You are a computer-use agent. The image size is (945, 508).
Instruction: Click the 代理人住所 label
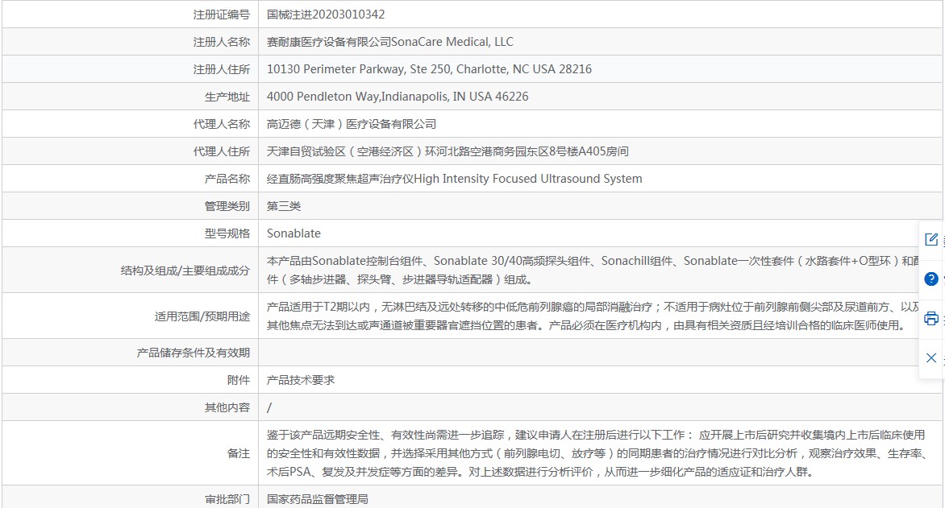pyautogui.click(x=221, y=151)
